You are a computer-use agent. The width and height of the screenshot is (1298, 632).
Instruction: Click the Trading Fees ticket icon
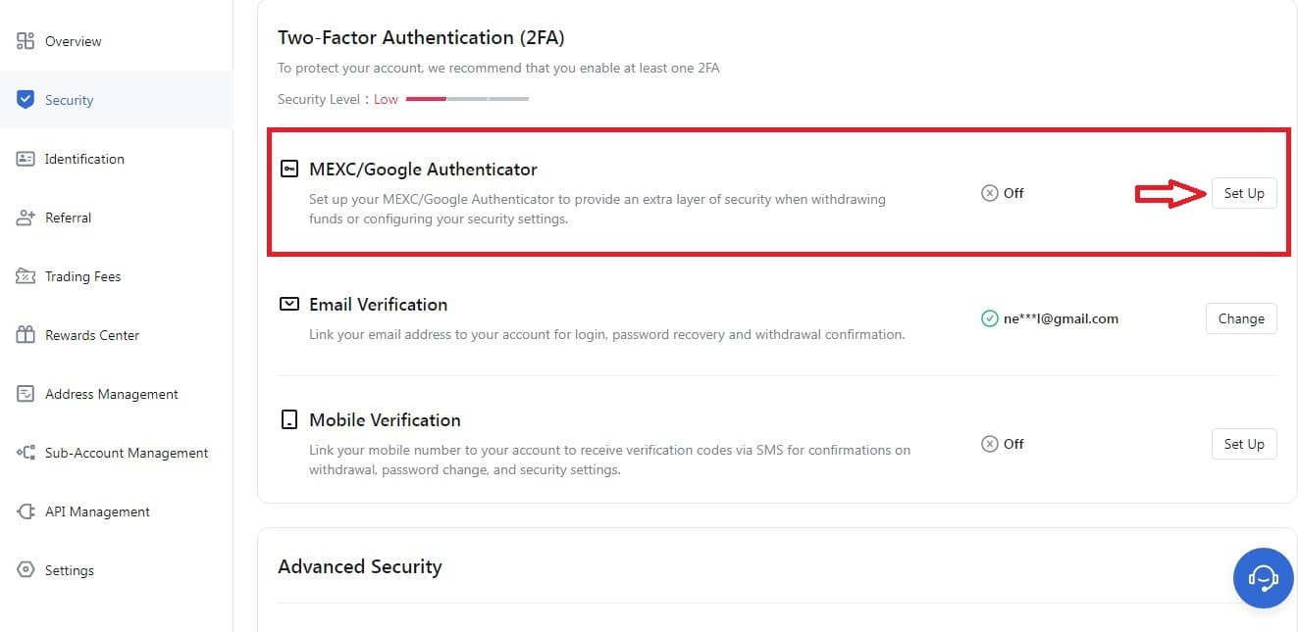[26, 276]
